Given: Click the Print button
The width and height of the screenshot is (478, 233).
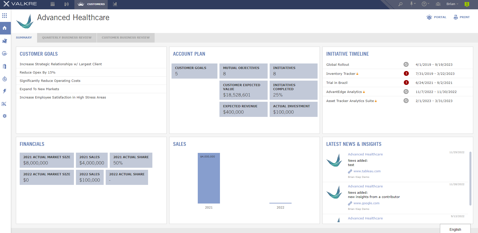Looking at the screenshot, I should click(x=462, y=17).
